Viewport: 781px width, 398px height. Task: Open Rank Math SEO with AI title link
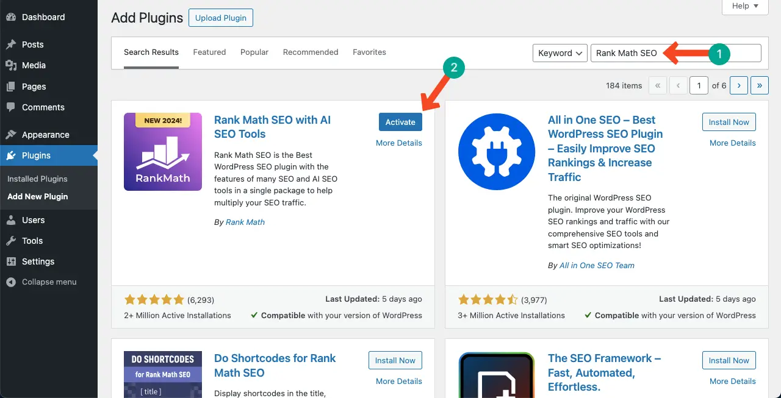pos(273,127)
